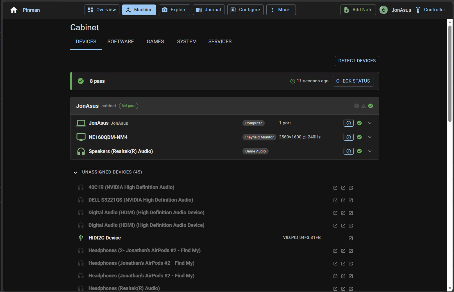The height and width of the screenshot is (292, 454).
Task: Click the DETECT DEVICES button
Action: pyautogui.click(x=357, y=61)
